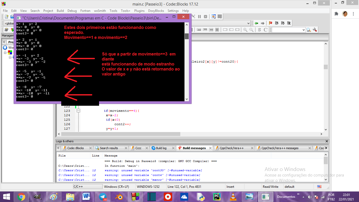
Task: Open the Debug menu
Action: point(72,11)
